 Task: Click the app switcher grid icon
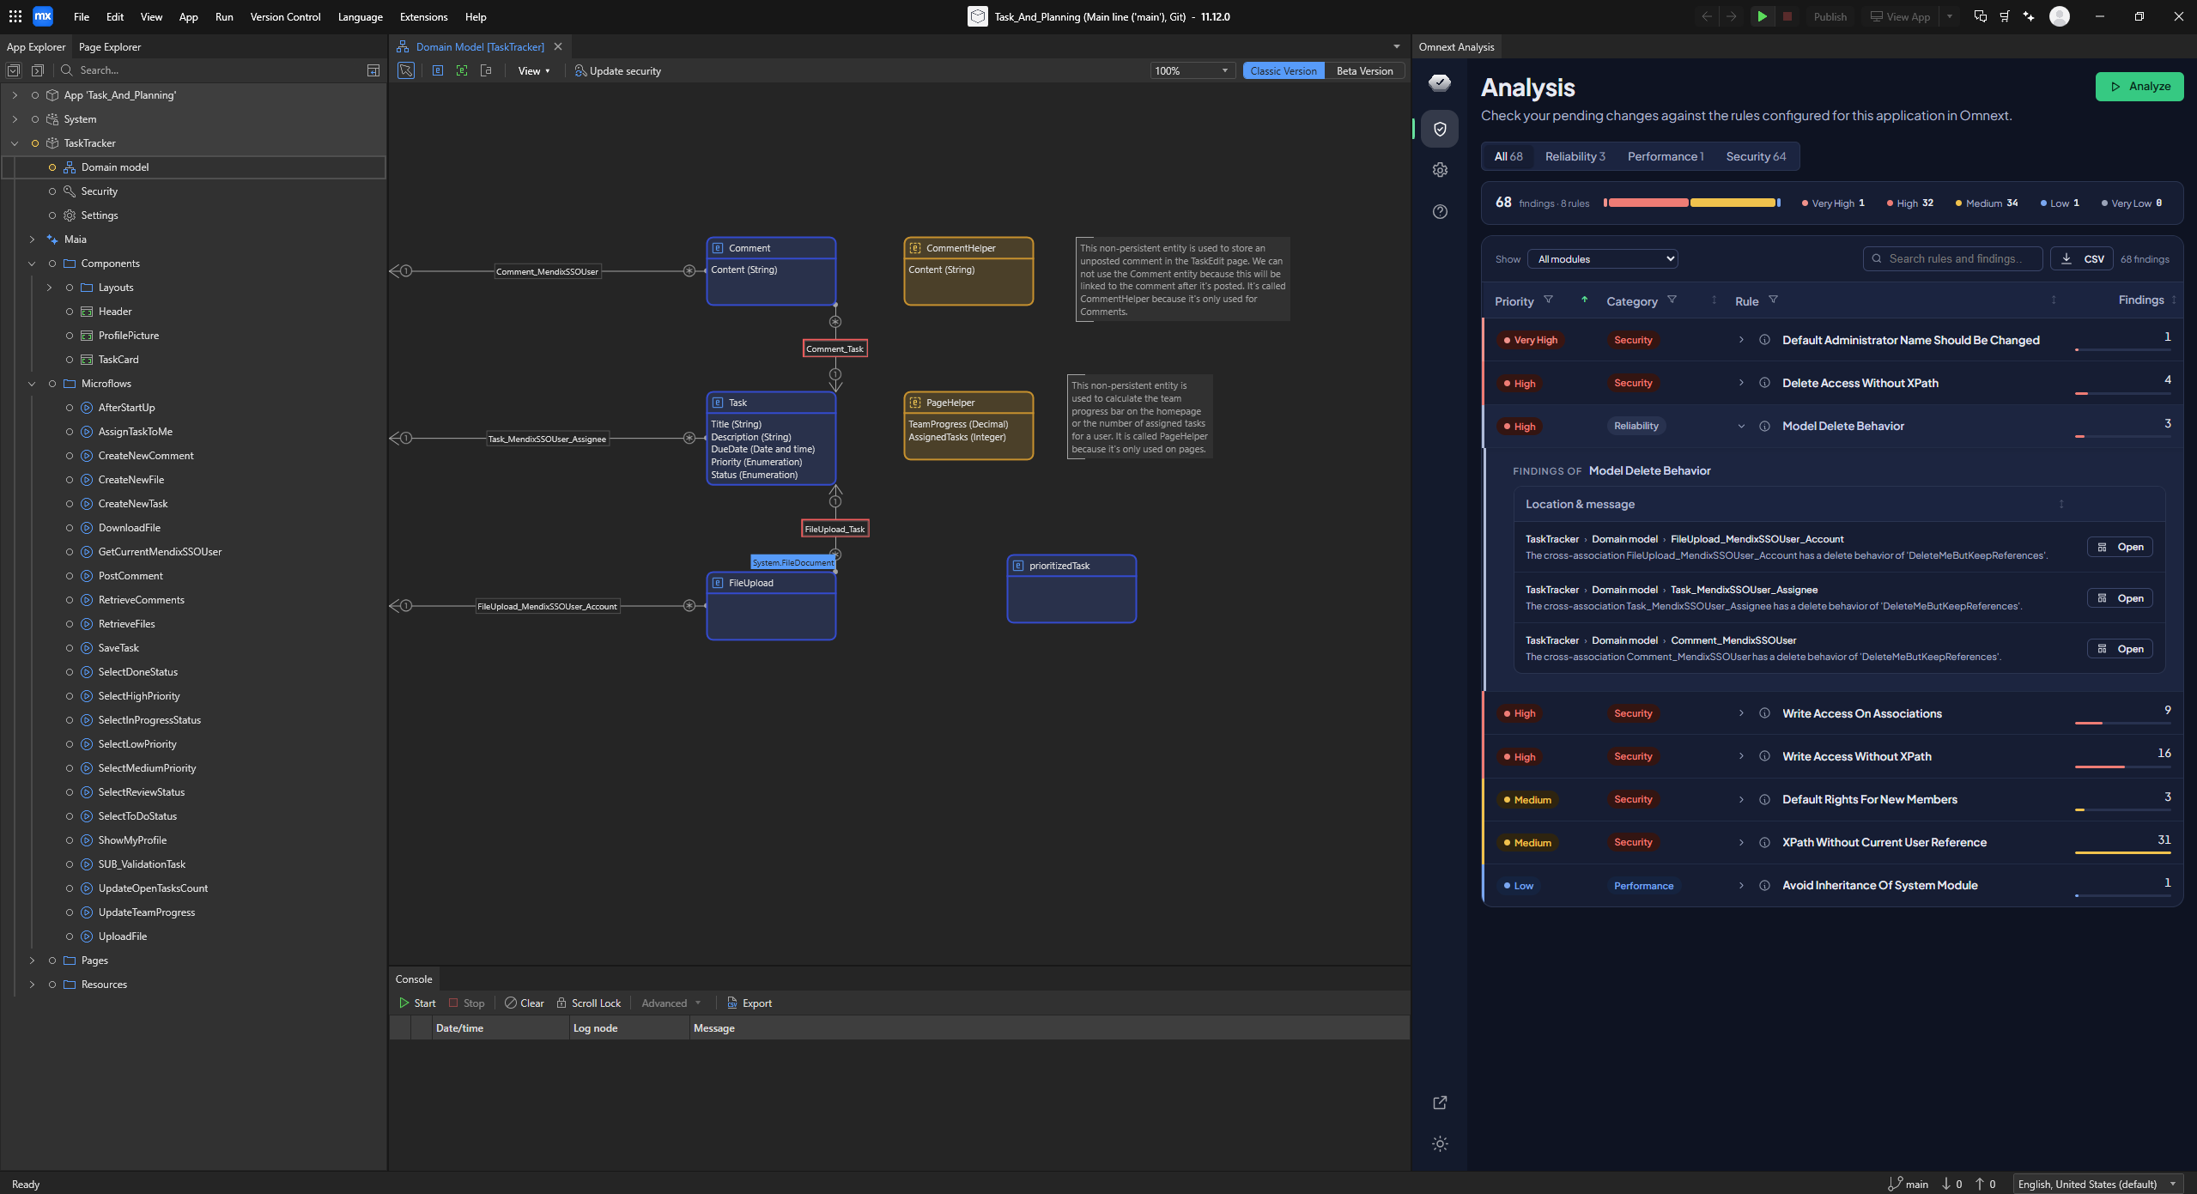[15, 16]
